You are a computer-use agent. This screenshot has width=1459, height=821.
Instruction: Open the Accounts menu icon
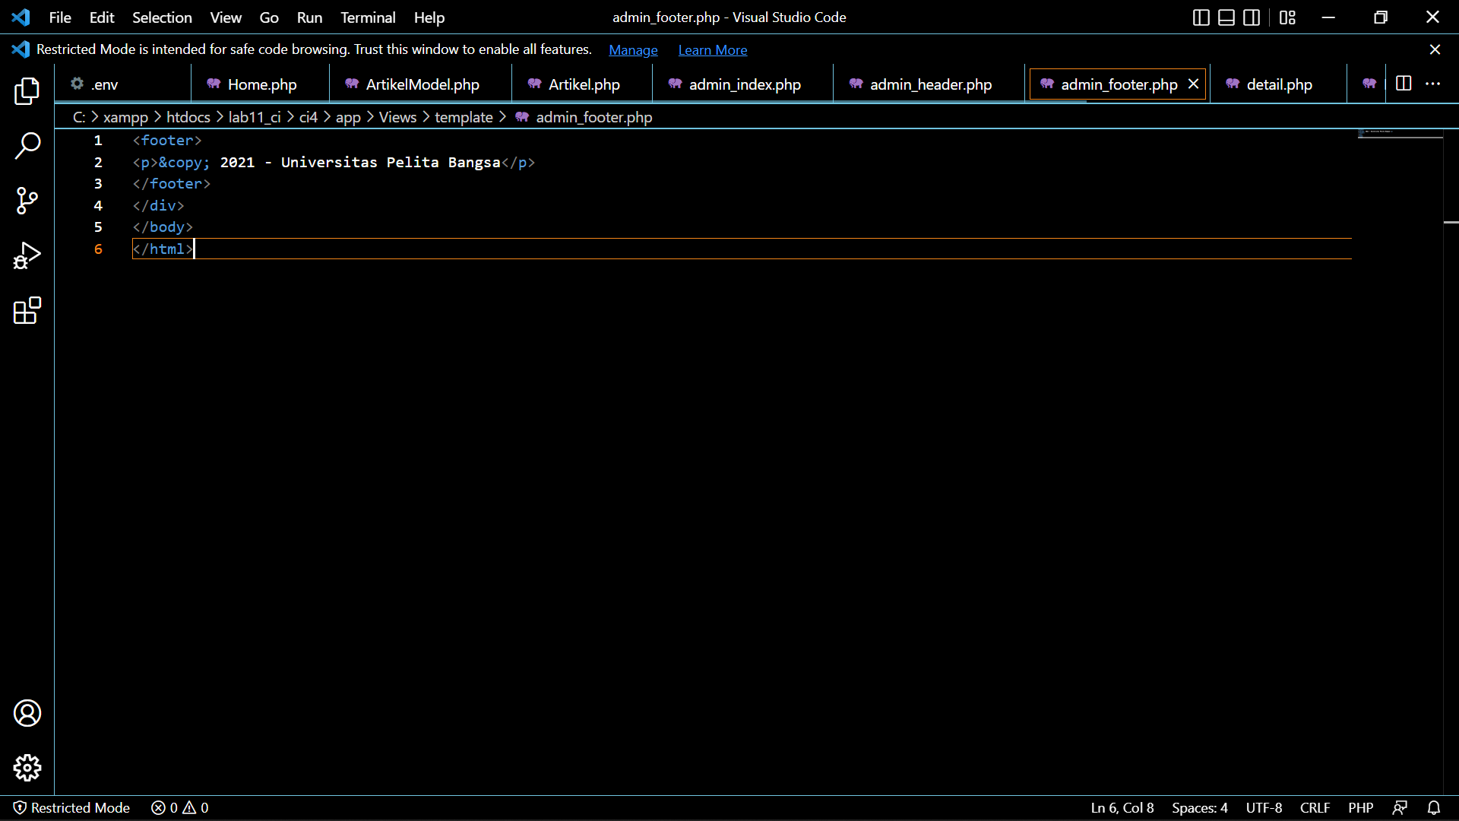coord(27,713)
